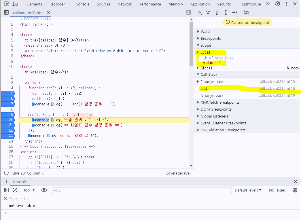Image resolution: width=301 pixels, height=220 pixels.
Task: Select the (anonymous) frame at line 19
Action: coord(247,95)
